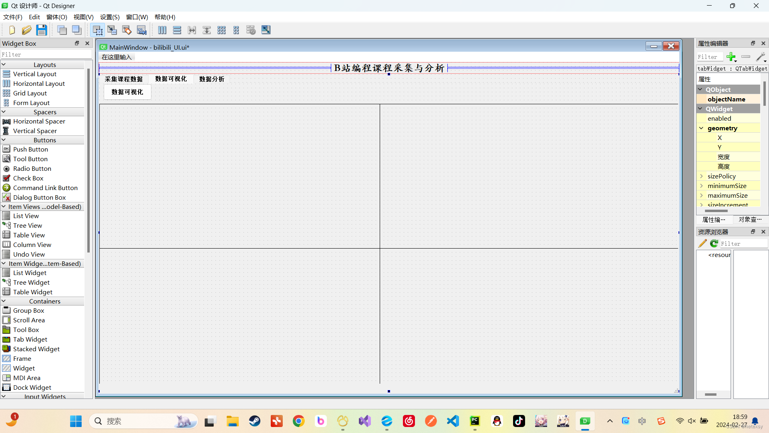Collapse the Layouts category

tap(4, 65)
